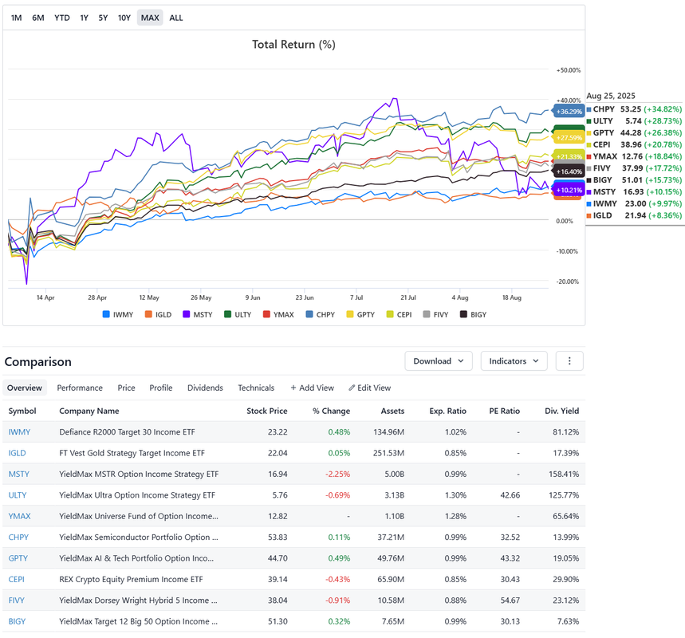Switch to the Dividends tab
The height and width of the screenshot is (638, 685).
pos(205,388)
